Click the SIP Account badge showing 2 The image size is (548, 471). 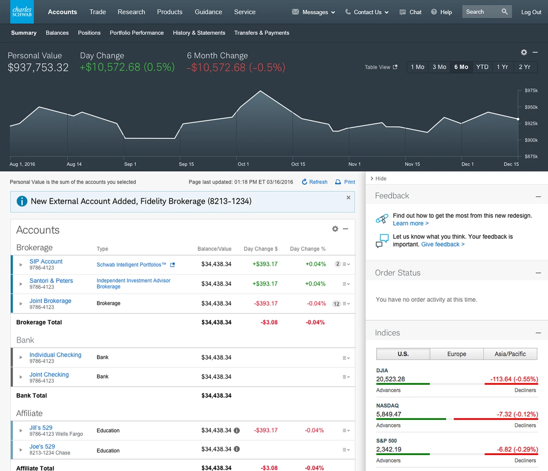coord(337,264)
